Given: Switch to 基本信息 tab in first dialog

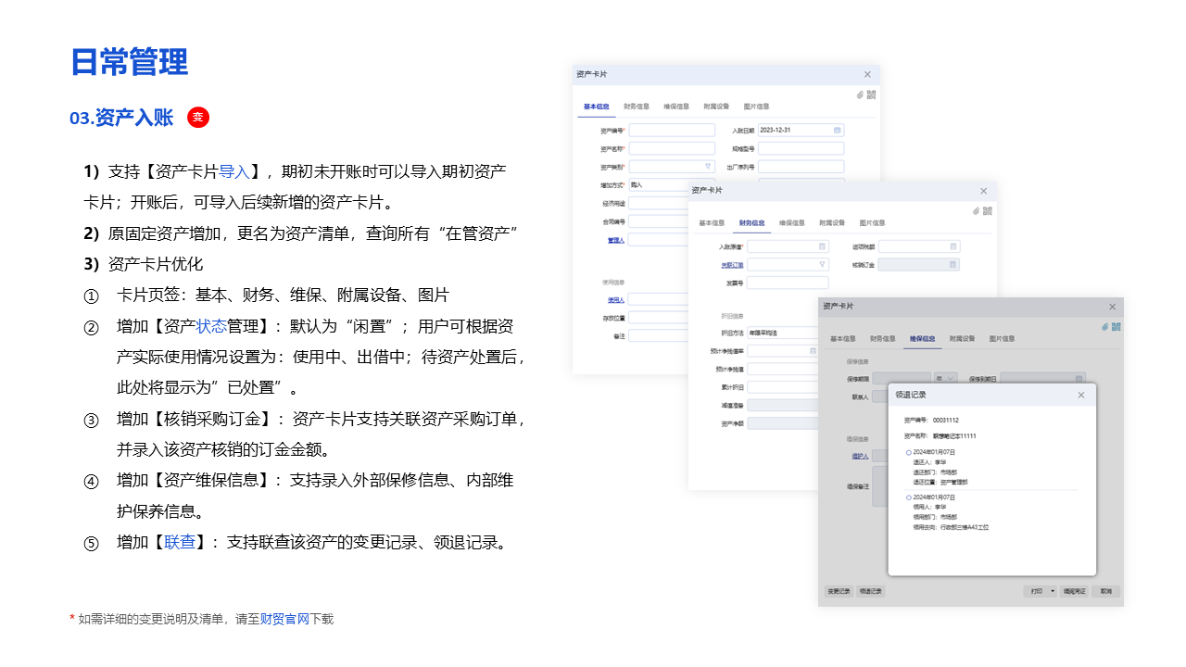Looking at the screenshot, I should tap(596, 107).
